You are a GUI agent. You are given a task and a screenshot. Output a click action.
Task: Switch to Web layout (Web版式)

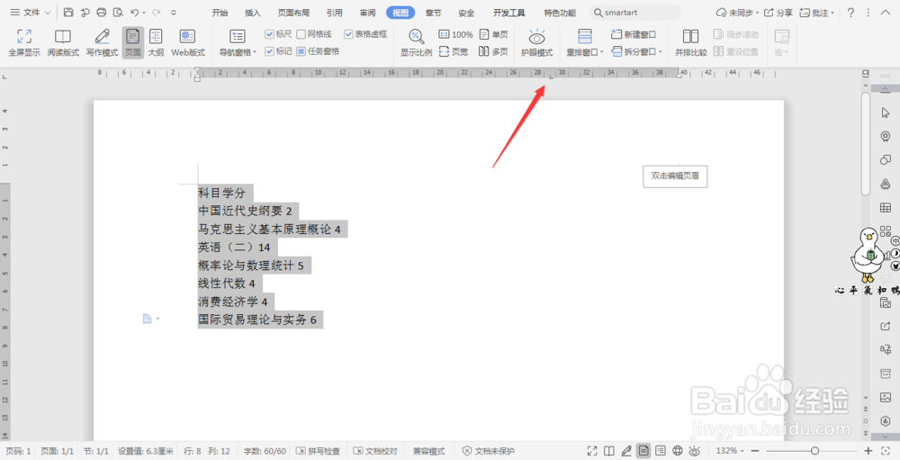[188, 43]
